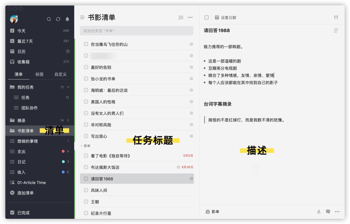Viewport: 350px width, 224px height.
Task: Switch to the 标签 tab
Action: click(x=40, y=74)
